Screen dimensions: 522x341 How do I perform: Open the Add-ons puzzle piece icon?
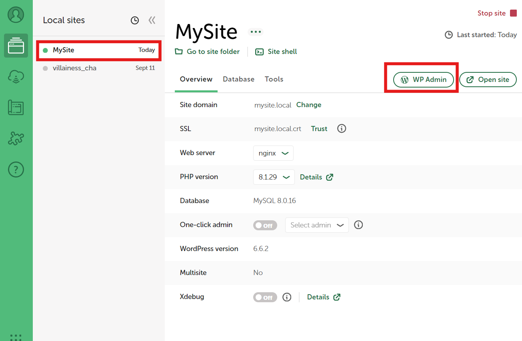(x=16, y=139)
